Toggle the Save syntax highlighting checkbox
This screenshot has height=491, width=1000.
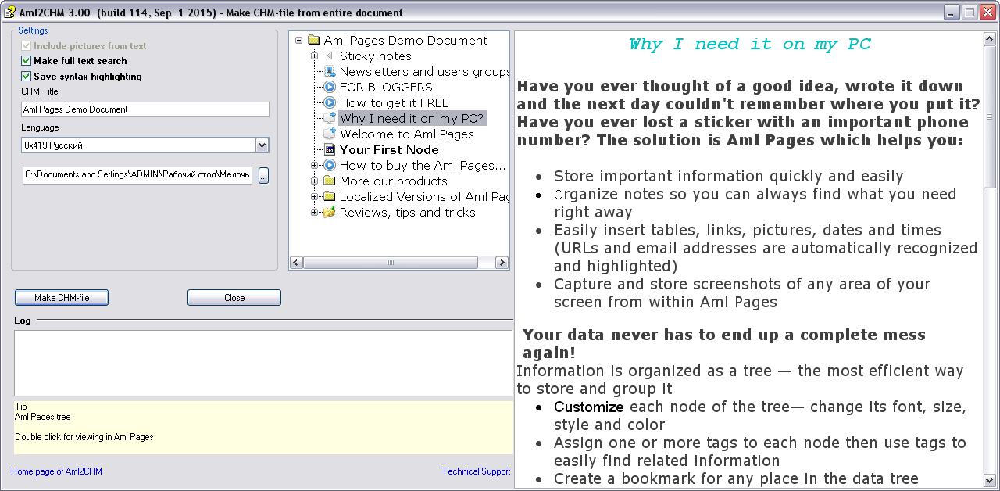click(27, 77)
